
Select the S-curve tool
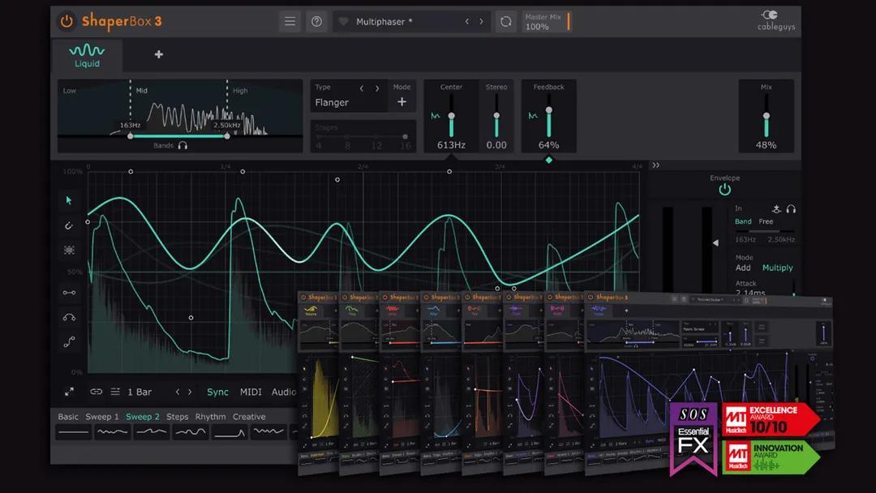click(x=69, y=341)
